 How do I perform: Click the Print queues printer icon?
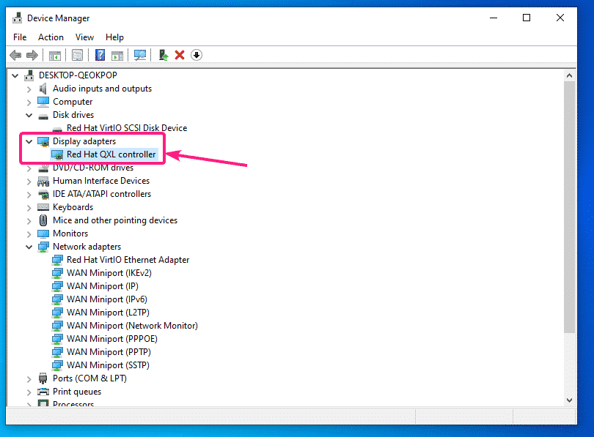pos(43,392)
